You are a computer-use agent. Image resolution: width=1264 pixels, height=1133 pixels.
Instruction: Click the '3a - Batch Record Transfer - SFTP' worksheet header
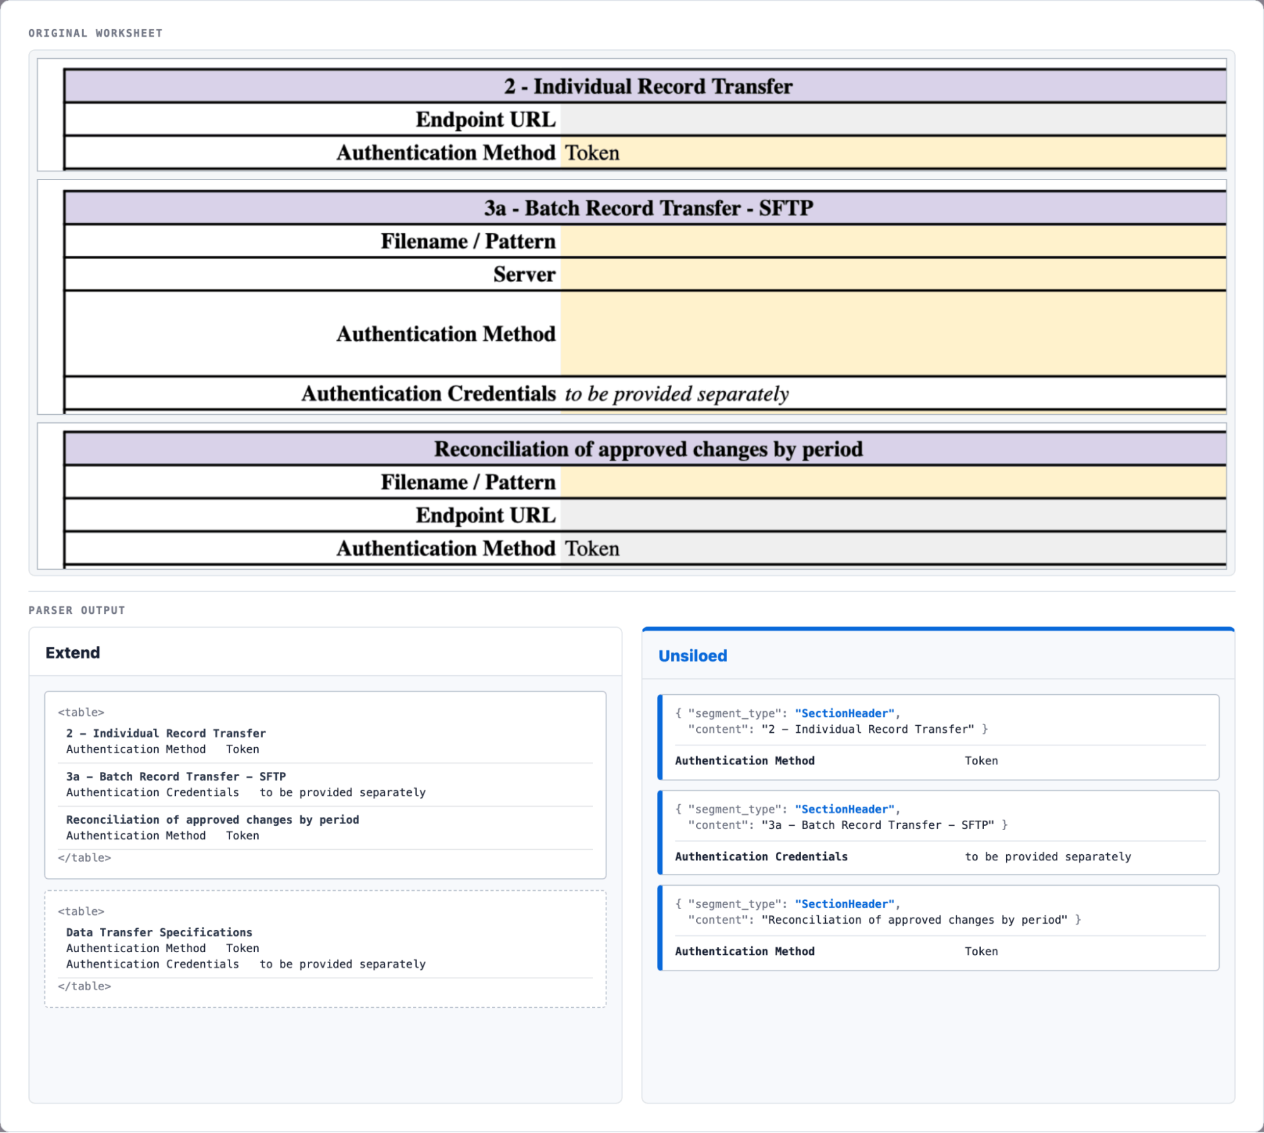click(649, 208)
